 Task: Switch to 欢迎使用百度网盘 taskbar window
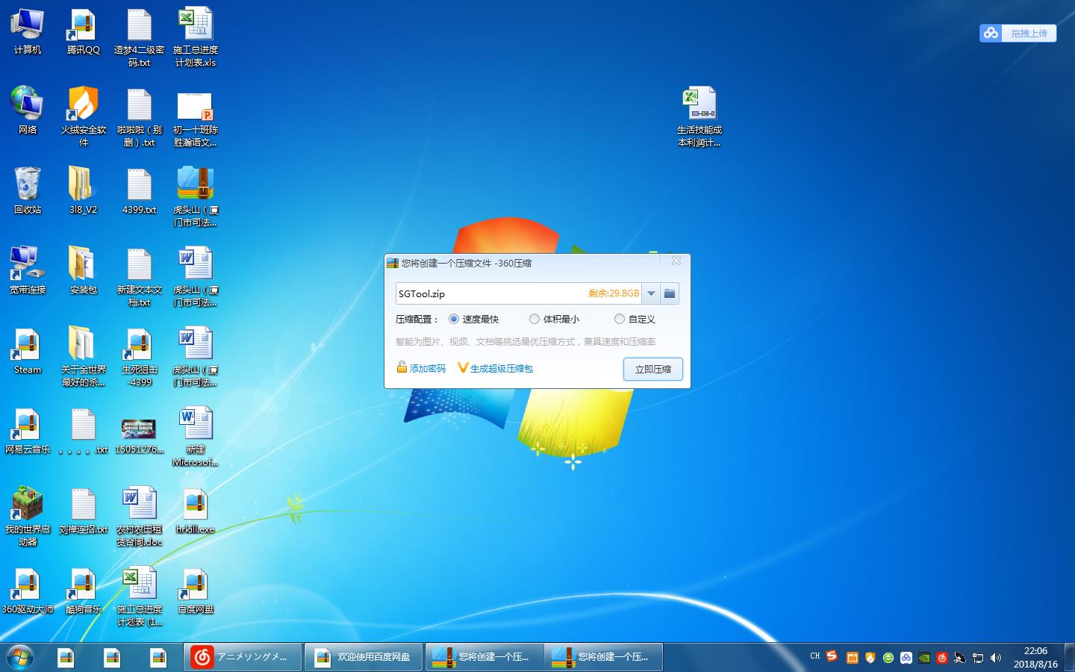pos(364,657)
